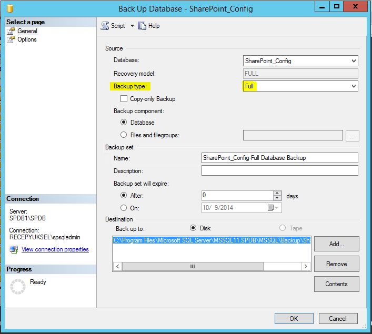
Task: Click the database cylinder title icon
Action: [x=10, y=8]
